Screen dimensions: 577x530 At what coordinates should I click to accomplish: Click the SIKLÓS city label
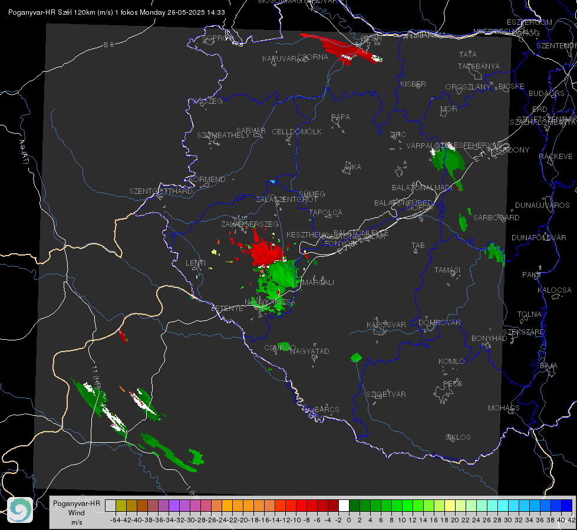[x=458, y=438]
